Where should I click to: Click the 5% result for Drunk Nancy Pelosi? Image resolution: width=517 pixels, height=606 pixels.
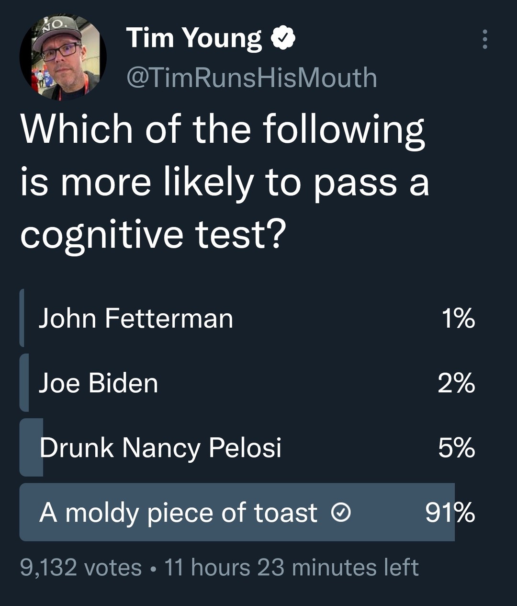click(x=456, y=448)
